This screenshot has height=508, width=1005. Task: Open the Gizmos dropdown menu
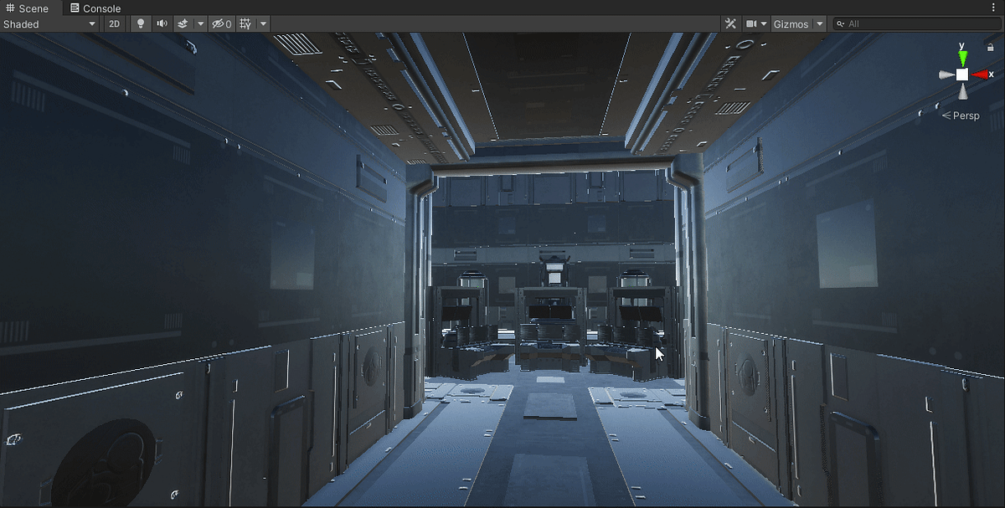point(819,23)
